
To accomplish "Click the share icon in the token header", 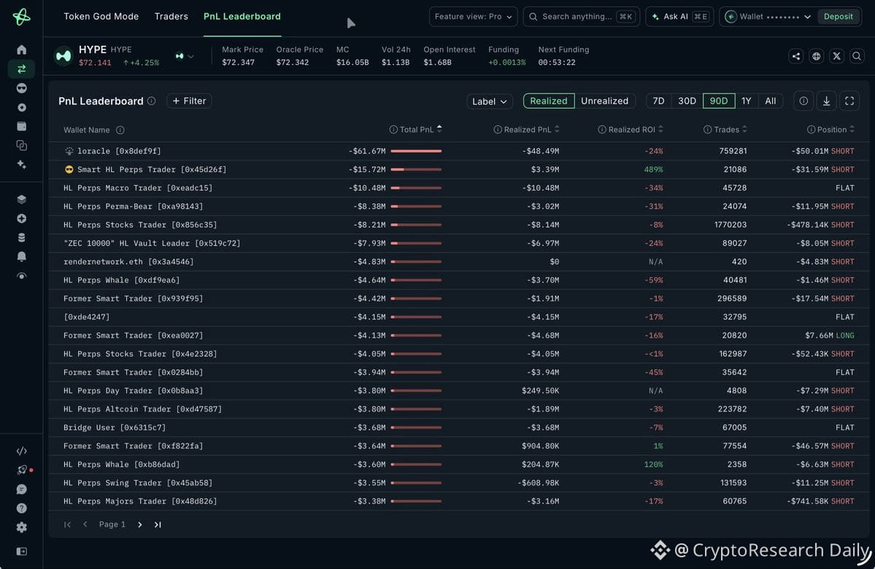I will click(795, 55).
